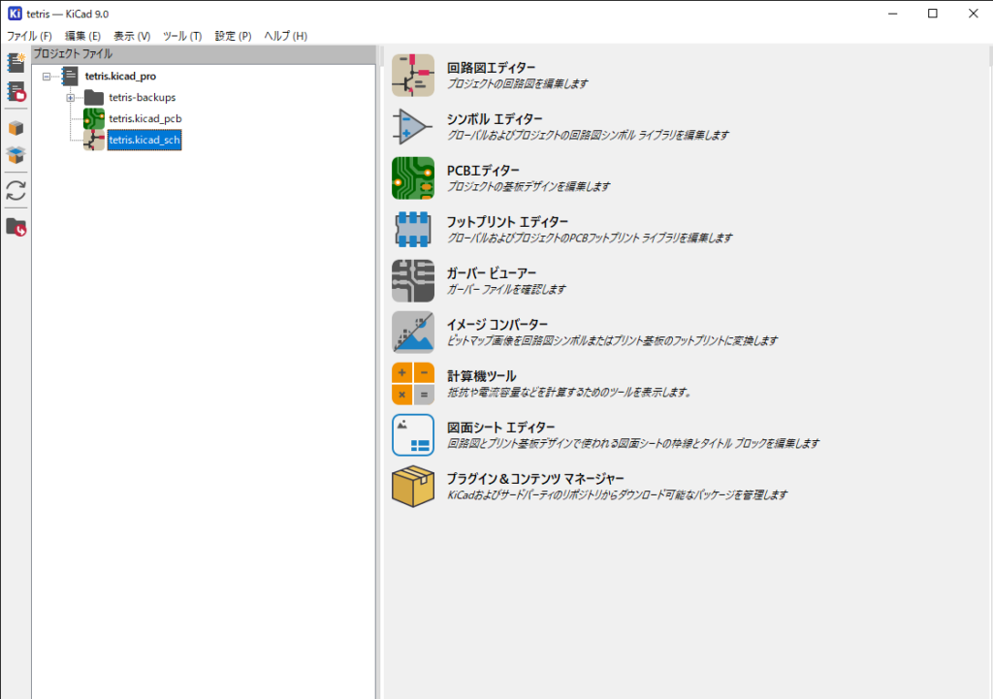This screenshot has width=993, height=699.
Task: Click the PCBエディター title text
Action: (x=483, y=171)
